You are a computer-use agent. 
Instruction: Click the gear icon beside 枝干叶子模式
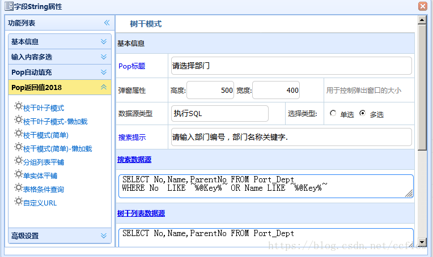pos(19,106)
